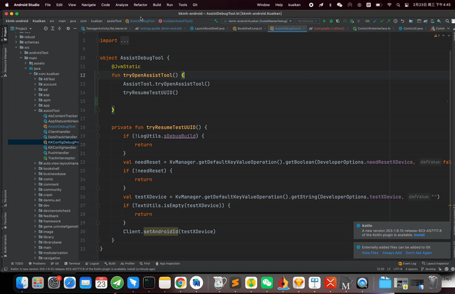
Task: Click Select Opened File target icon
Action: coord(45,28)
